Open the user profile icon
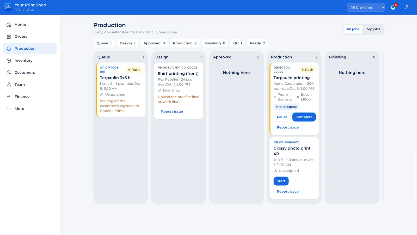Screen dimensions: 417x235 tap(407, 7)
